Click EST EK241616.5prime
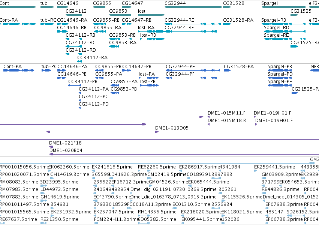 93,171
